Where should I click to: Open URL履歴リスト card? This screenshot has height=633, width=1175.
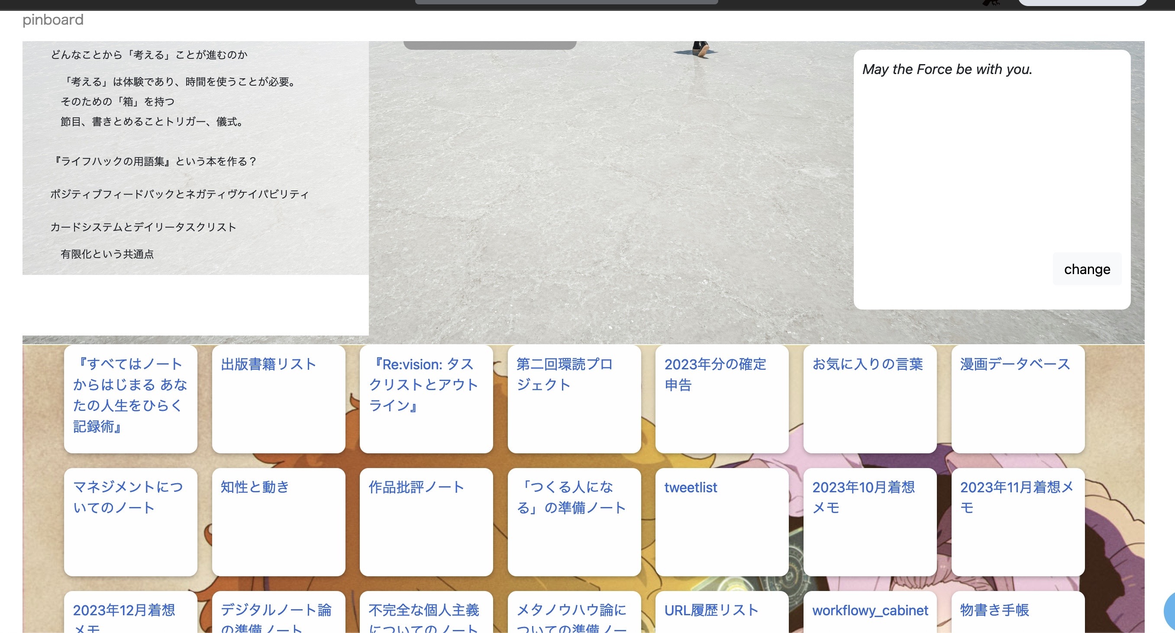tap(710, 610)
